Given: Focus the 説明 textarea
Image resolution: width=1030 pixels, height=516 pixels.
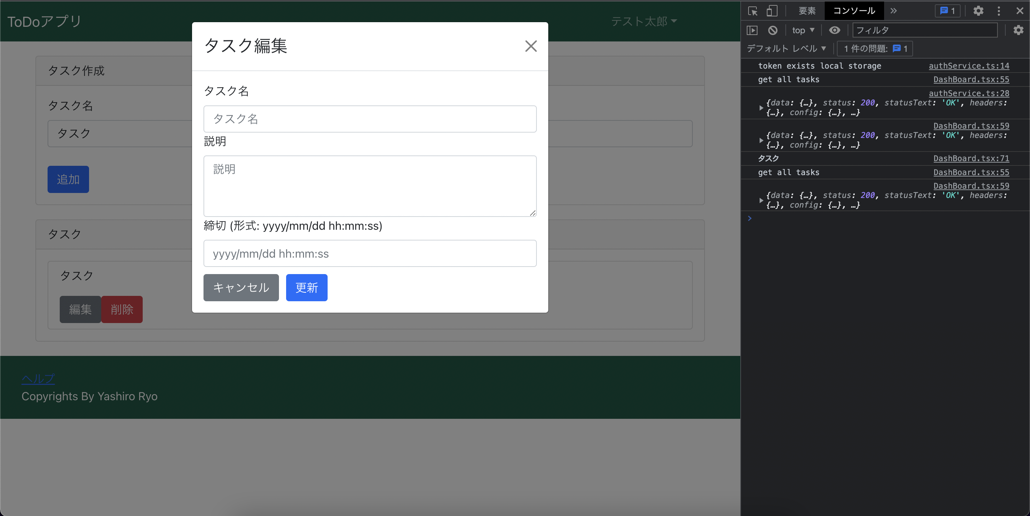Looking at the screenshot, I should pos(370,186).
